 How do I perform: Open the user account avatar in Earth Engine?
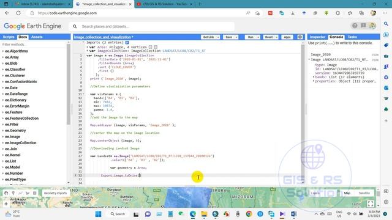coord(372,26)
